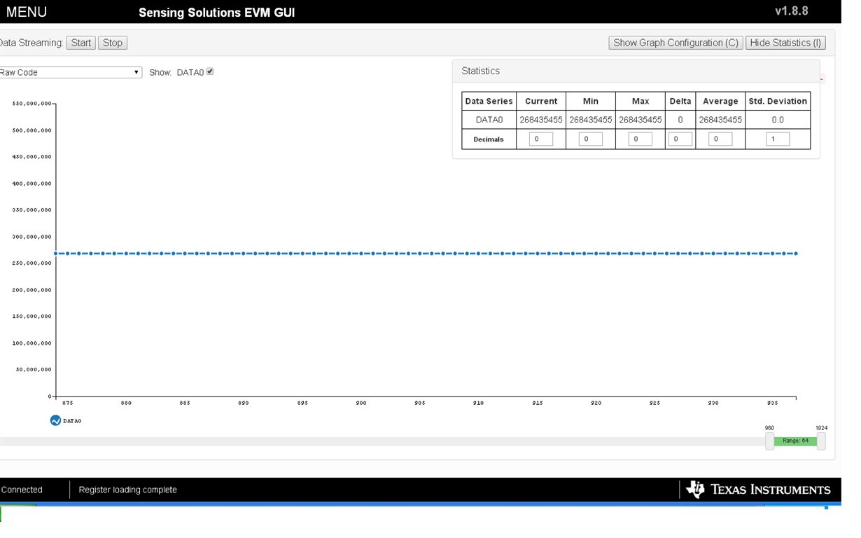Toggle the DATA0 show checkbox
This screenshot has width=861, height=538.
pos(210,71)
